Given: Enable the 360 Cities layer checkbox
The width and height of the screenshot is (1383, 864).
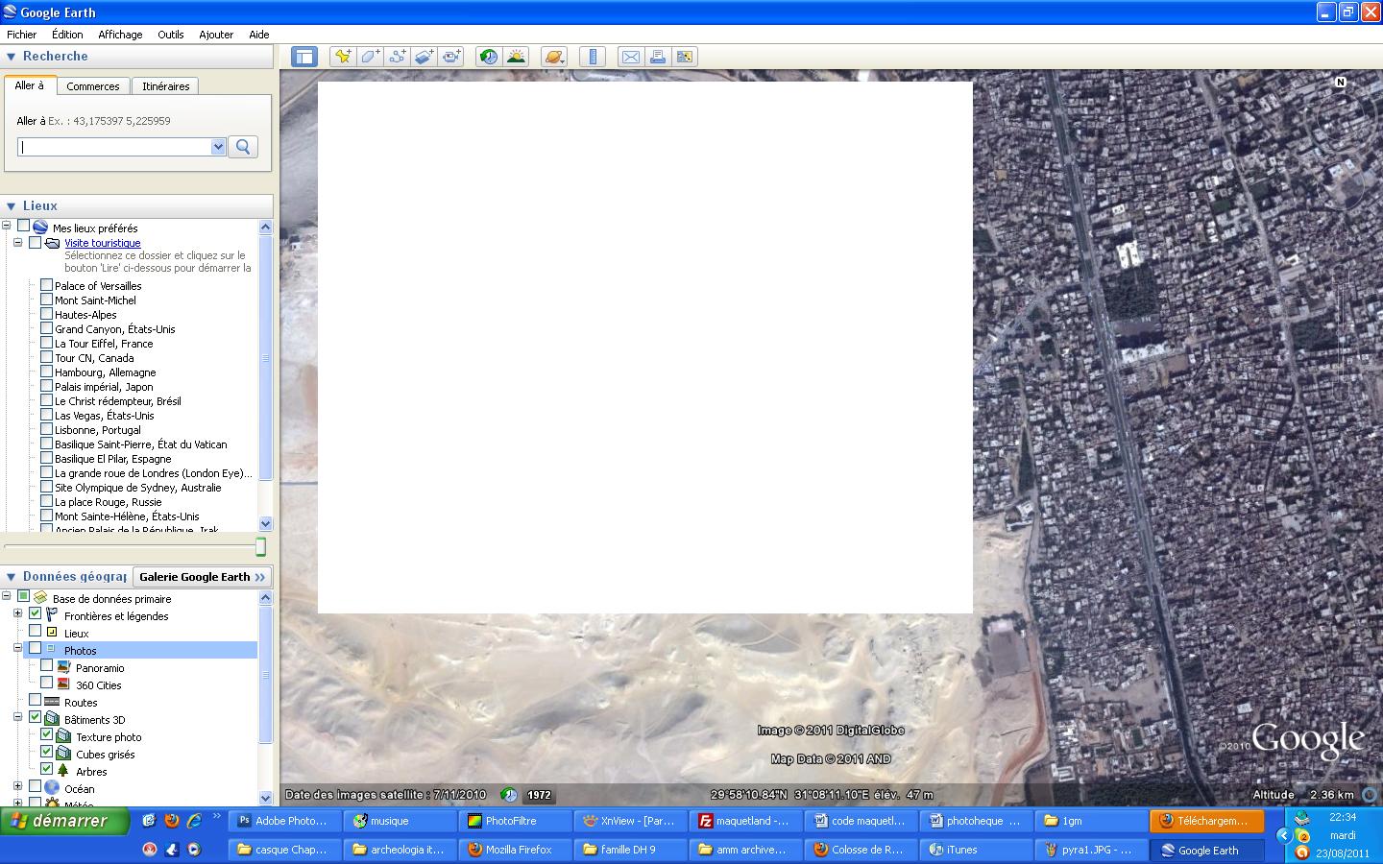Looking at the screenshot, I should 46,684.
